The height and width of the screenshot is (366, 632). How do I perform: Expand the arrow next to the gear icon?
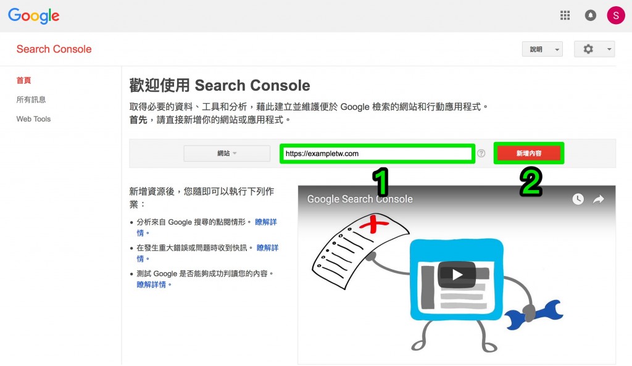tap(609, 49)
